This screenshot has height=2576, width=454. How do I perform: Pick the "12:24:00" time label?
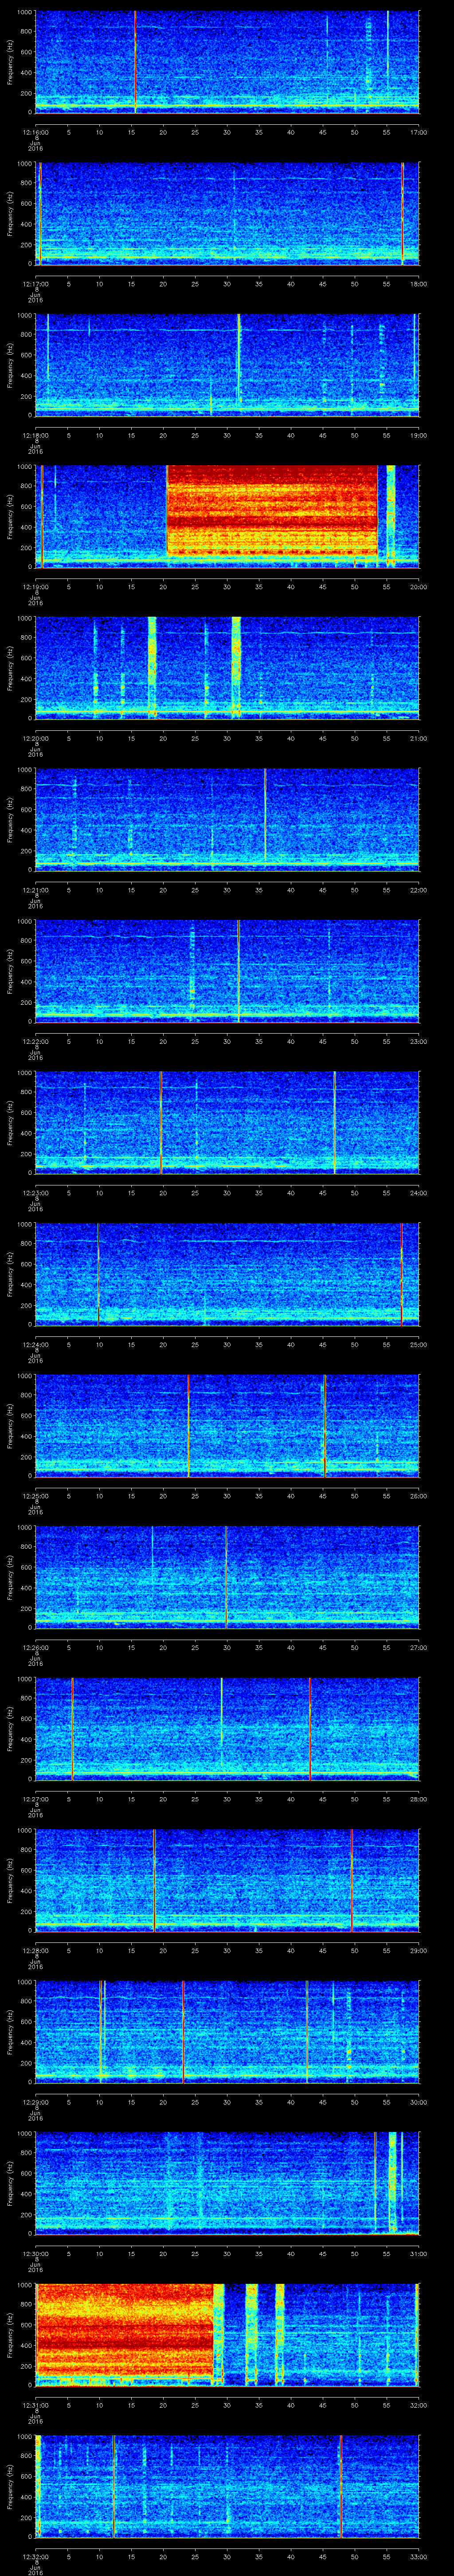[35, 1344]
